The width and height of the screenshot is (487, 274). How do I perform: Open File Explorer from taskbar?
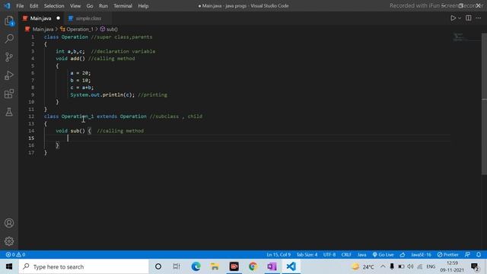pyautogui.click(x=215, y=266)
